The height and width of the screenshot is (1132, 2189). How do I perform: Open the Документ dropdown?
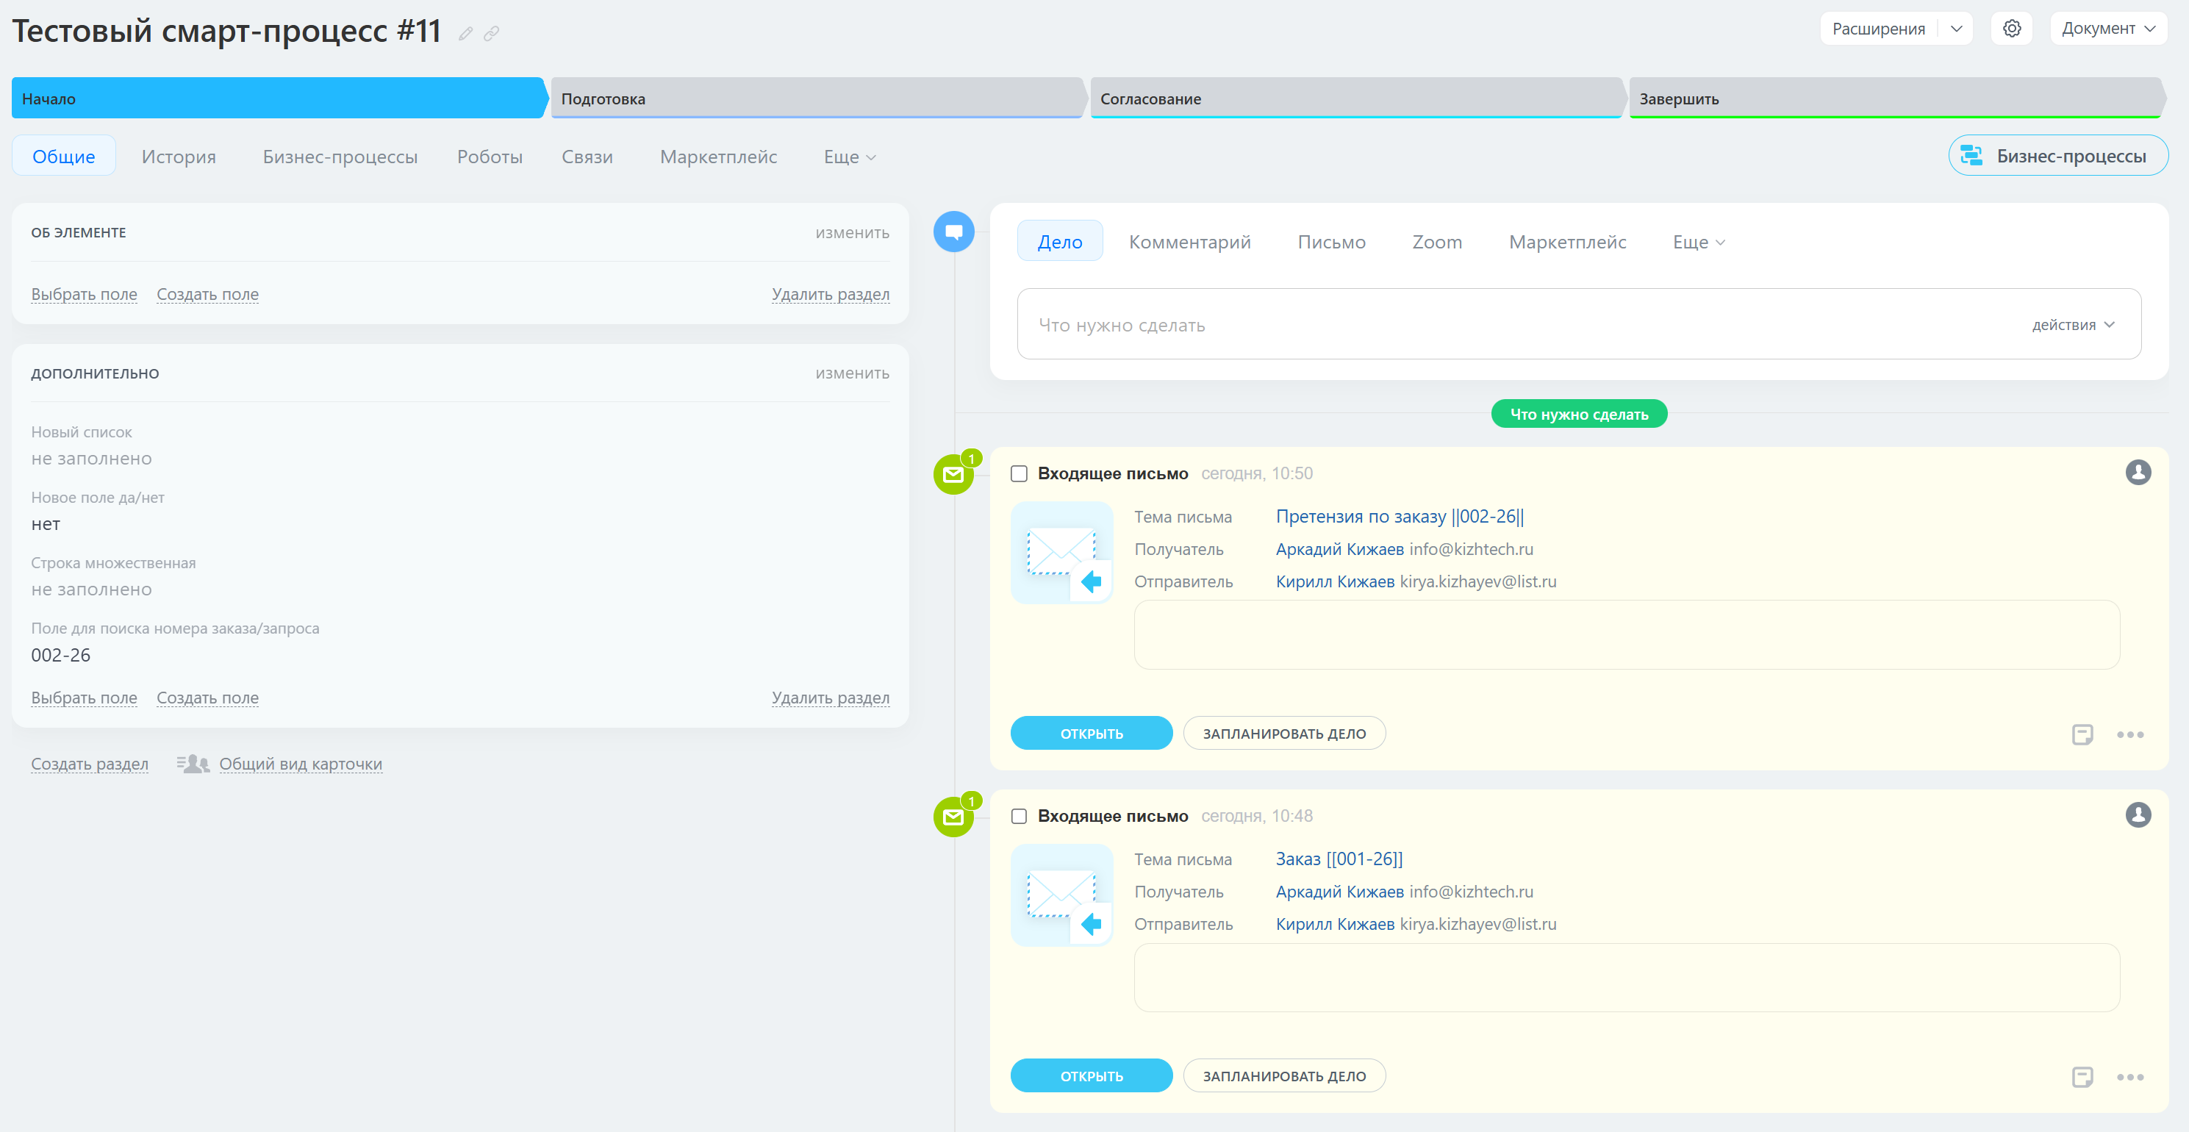(2107, 29)
